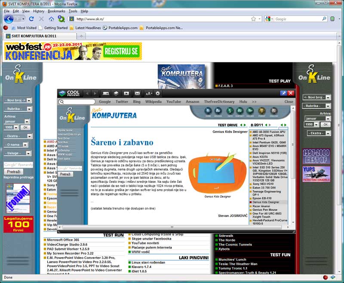Open the left januar month dropdown
This screenshot has height=283, width=344.
[x=27, y=121]
